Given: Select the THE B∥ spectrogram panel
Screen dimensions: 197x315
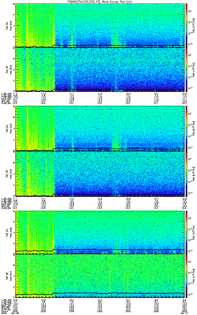Looking at the screenshot, I should (100, 276).
